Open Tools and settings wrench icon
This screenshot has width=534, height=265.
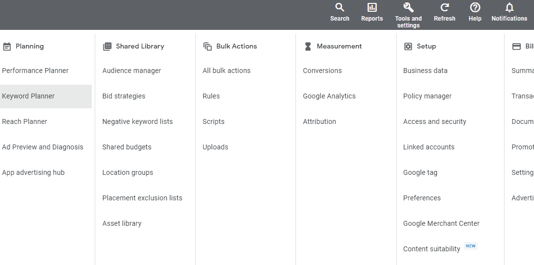tap(408, 7)
